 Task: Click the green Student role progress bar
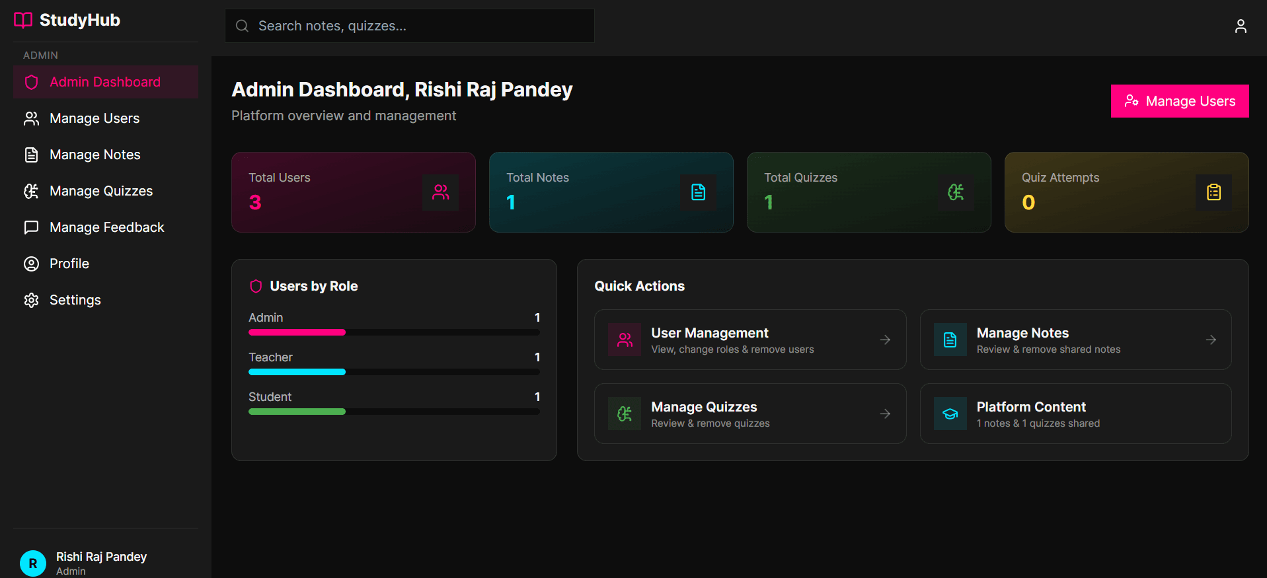tap(297, 412)
